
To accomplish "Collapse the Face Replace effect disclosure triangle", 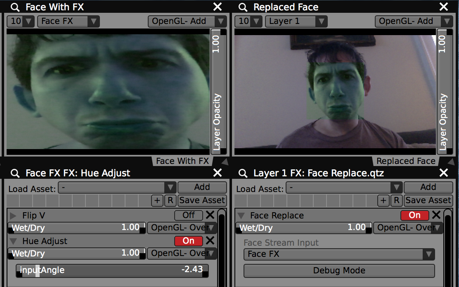I will [241, 216].
